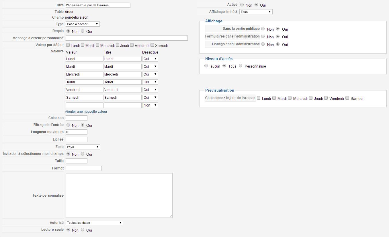Click the Ajouter une nouvelle valeur link
The width and height of the screenshot is (389, 237).
pyautogui.click(x=86, y=112)
